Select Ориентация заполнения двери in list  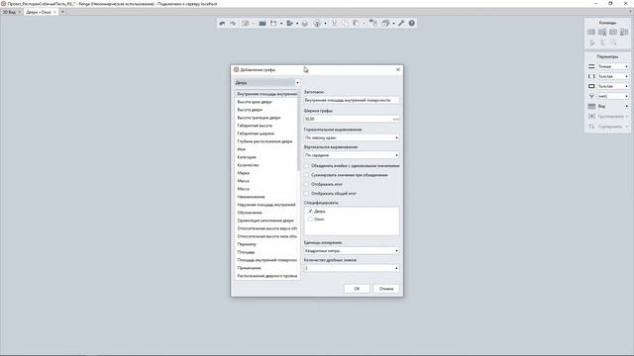point(265,221)
